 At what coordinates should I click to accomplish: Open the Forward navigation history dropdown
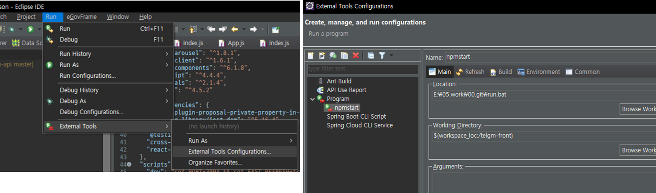263,29
